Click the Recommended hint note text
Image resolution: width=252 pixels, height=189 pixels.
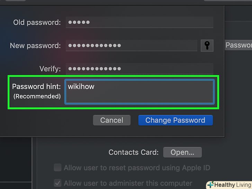click(x=37, y=96)
